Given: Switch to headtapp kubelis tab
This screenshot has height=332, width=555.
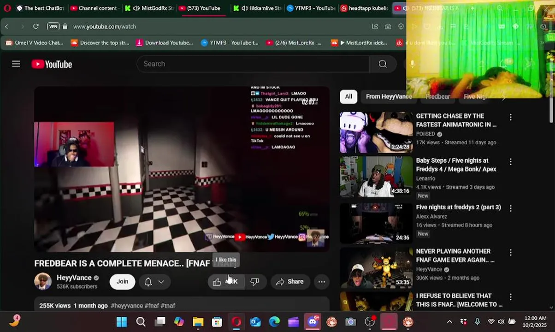Looking at the screenshot, I should (365, 8).
